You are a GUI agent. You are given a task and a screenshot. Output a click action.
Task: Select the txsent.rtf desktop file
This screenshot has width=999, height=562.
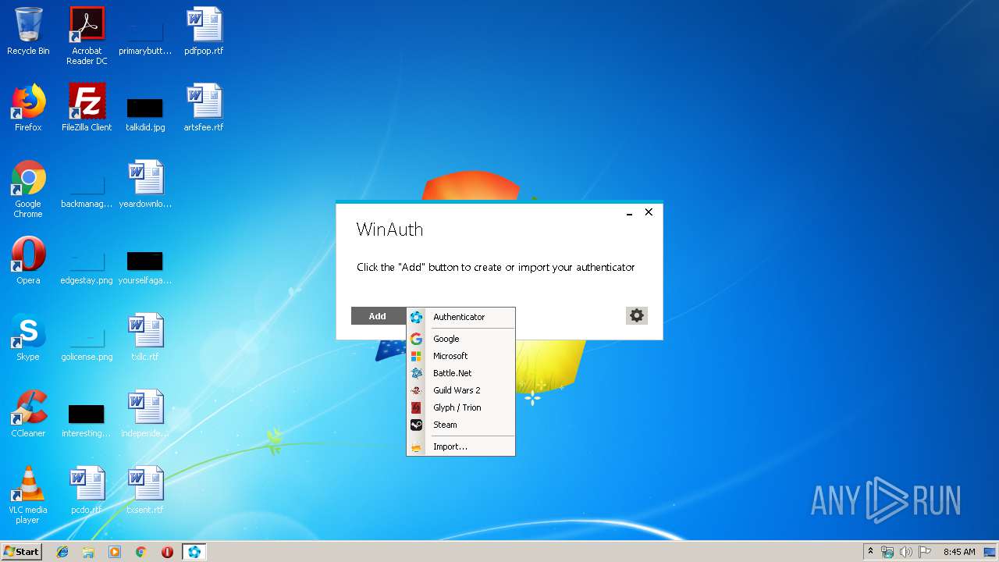[x=145, y=490]
